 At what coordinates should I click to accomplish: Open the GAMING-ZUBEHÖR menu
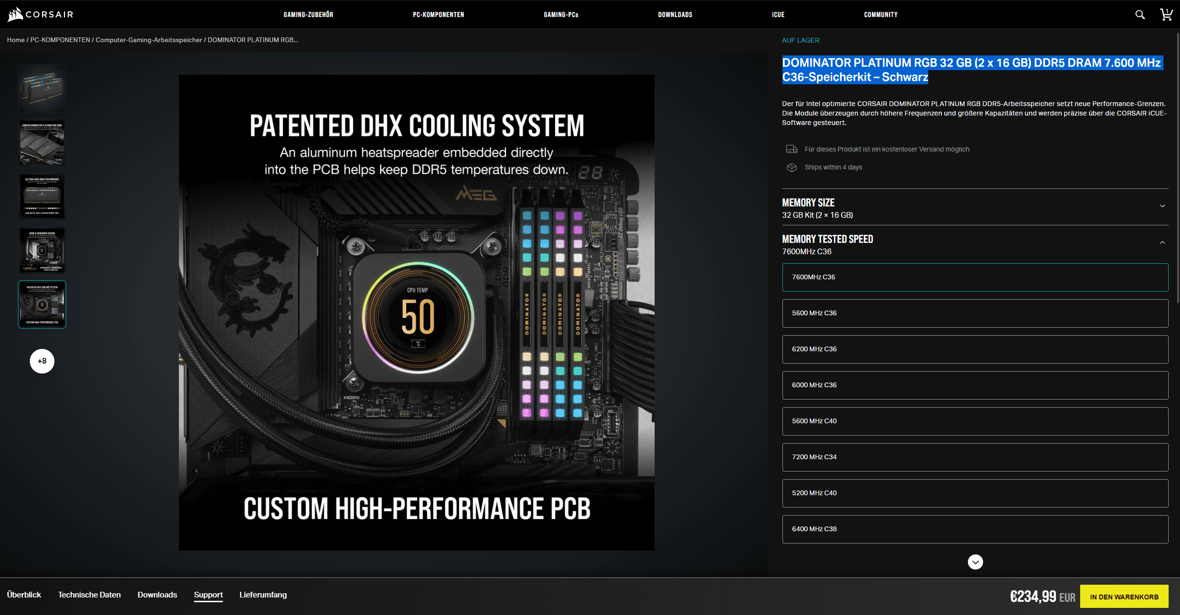[x=308, y=15]
